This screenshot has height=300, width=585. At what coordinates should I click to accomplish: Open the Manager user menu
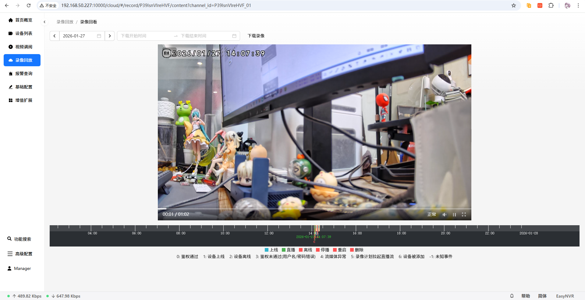pyautogui.click(x=22, y=268)
